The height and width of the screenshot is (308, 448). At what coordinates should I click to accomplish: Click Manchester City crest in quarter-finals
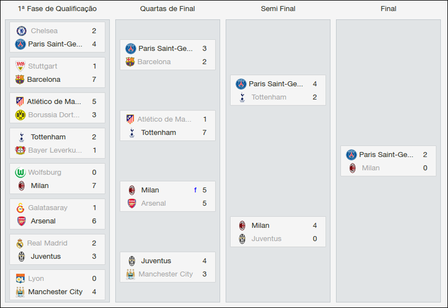pyautogui.click(x=130, y=274)
